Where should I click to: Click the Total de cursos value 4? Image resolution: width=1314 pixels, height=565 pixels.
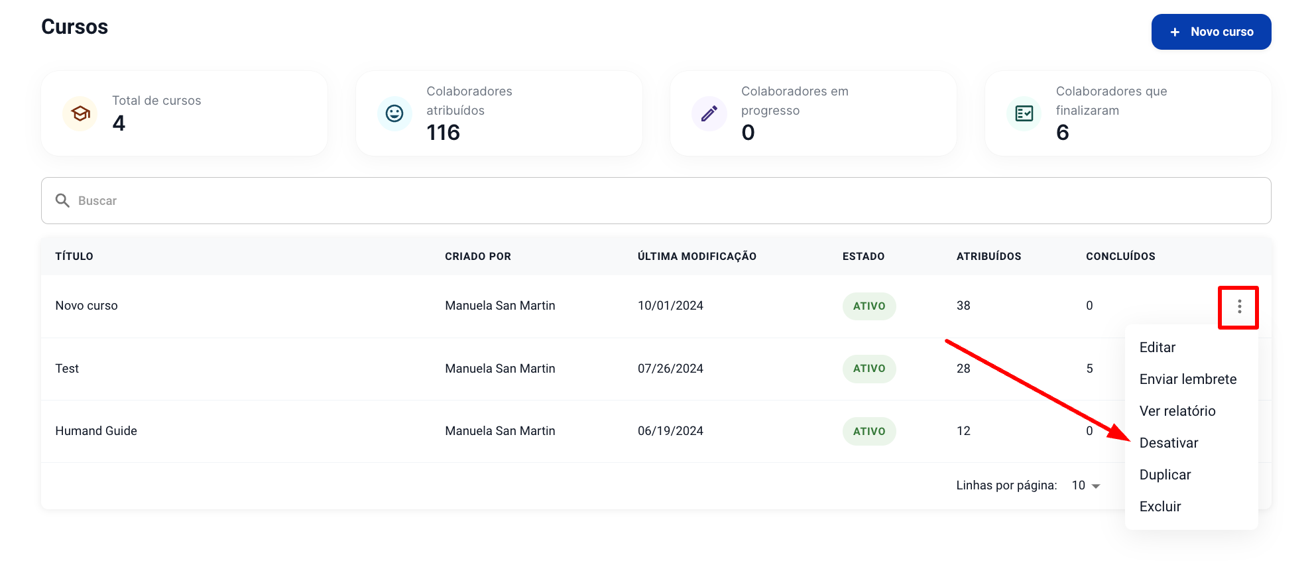119,123
